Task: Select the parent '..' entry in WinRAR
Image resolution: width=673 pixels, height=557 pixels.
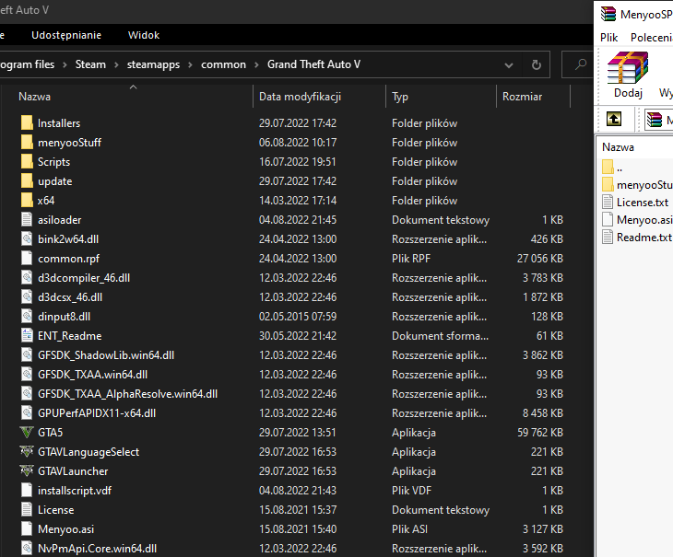Action: [620, 168]
